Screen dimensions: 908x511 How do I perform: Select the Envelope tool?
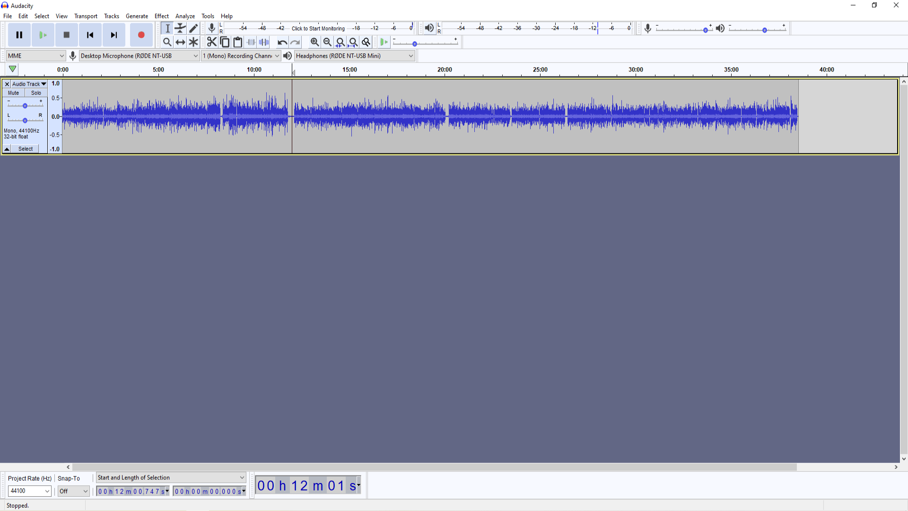coord(180,28)
